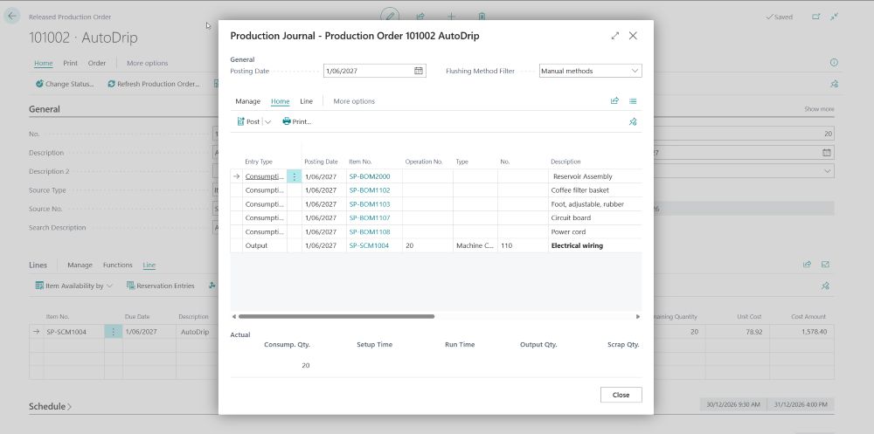
Task: Click the pin icon on the order page action bar
Action: 834,84
